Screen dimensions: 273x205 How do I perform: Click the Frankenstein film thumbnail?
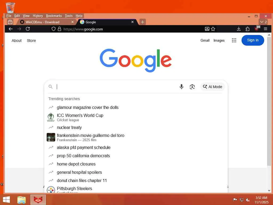click(51, 137)
